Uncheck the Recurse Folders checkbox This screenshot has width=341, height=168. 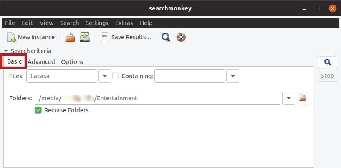coord(38,110)
